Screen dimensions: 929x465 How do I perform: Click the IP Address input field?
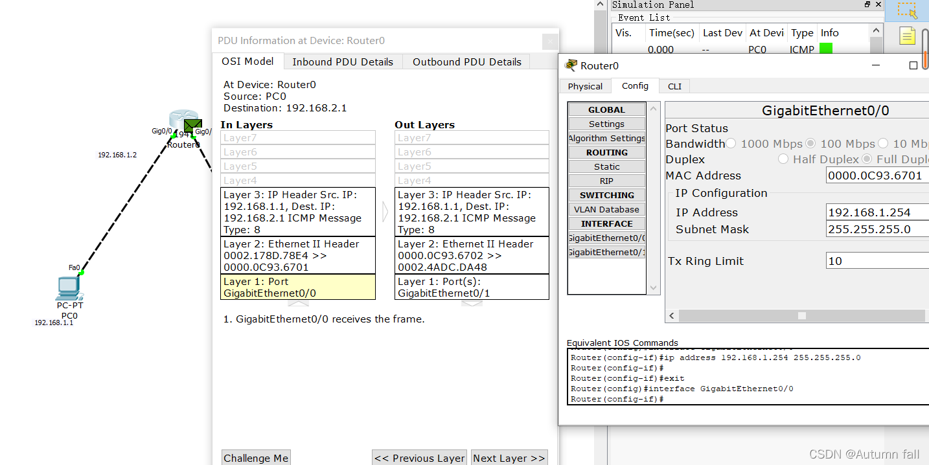tap(877, 212)
